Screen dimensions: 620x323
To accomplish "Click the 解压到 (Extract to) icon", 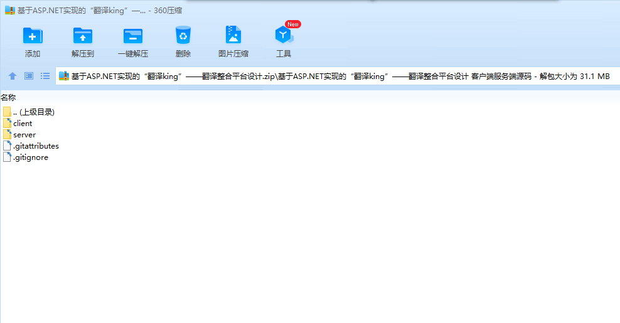I will tap(83, 36).
